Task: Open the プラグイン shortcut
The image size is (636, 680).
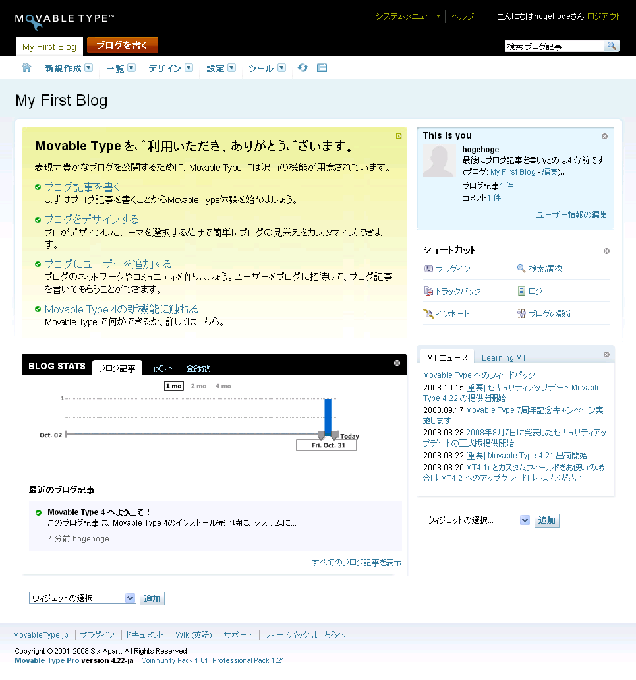Action: coord(447,269)
